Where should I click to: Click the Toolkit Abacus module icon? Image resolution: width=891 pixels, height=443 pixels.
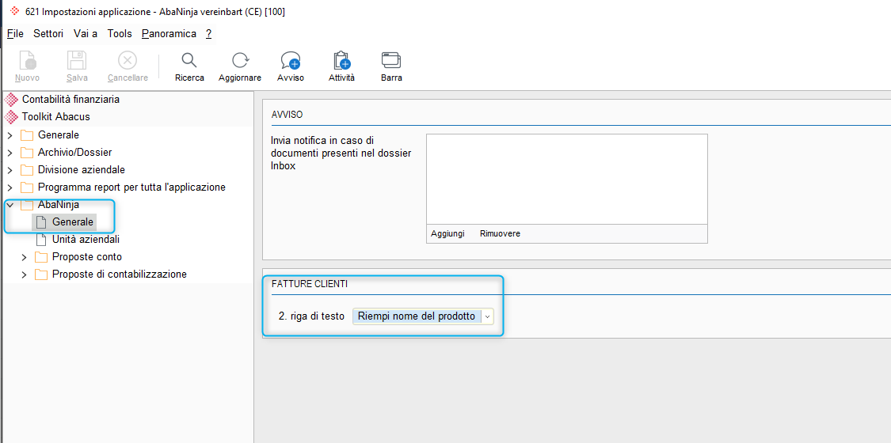coord(11,117)
